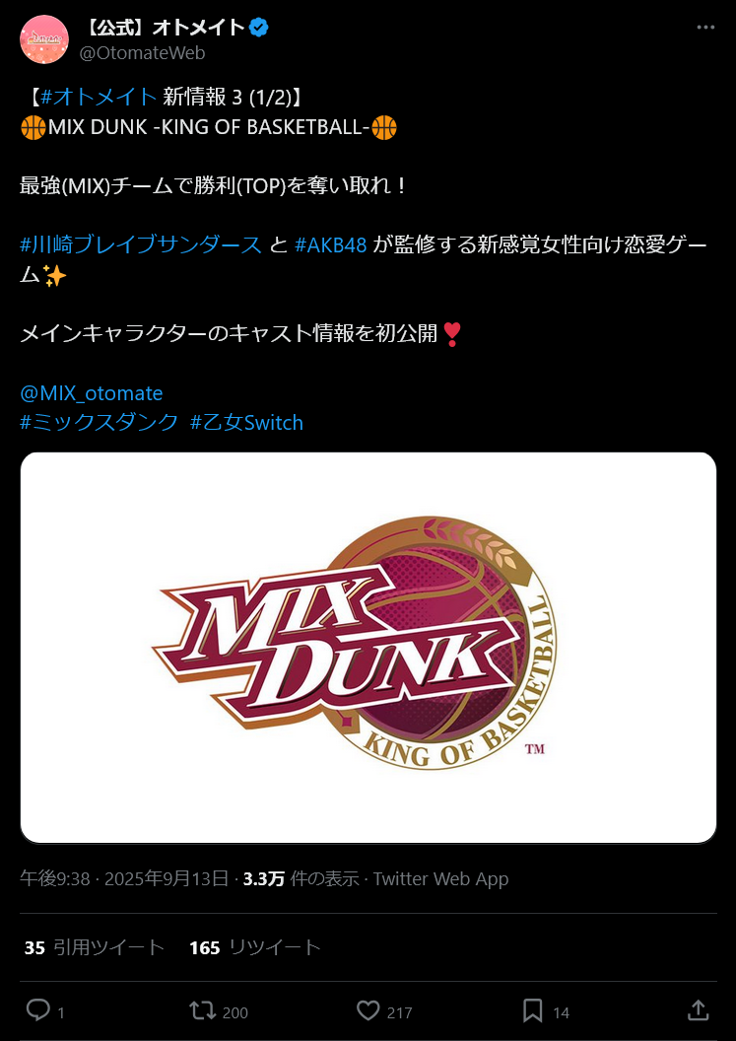
Task: Click the tweet timestamp 2025年9月13日
Action: (167, 879)
